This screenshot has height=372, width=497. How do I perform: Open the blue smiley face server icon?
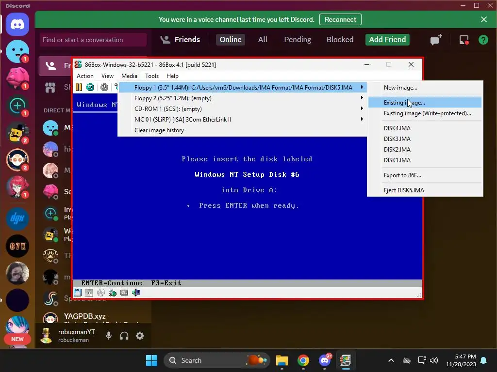point(17,51)
